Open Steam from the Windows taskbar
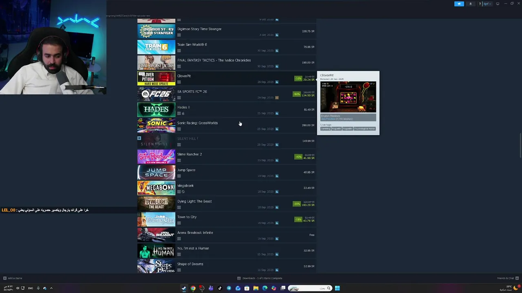The height and width of the screenshot is (293, 522). (x=184, y=288)
